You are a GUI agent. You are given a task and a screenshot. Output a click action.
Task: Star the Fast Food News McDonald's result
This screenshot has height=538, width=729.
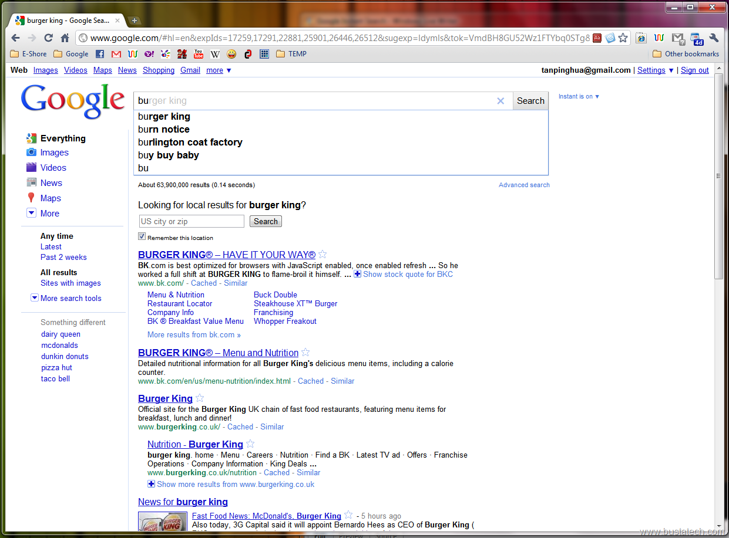pyautogui.click(x=348, y=515)
